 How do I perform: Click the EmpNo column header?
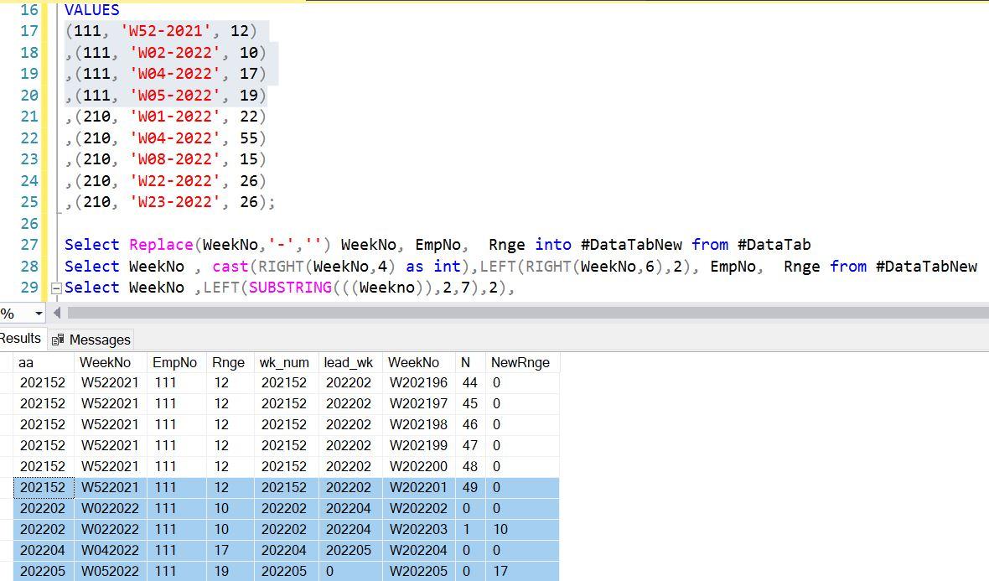pyautogui.click(x=174, y=362)
